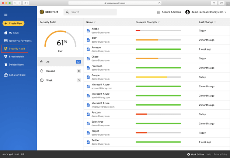Click the Work Offline icon

pyautogui.click(x=189, y=154)
